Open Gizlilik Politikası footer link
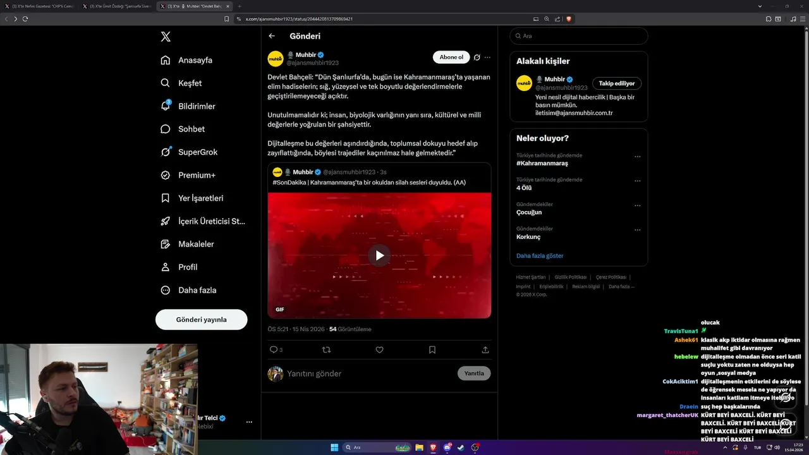This screenshot has width=809, height=455. [571, 277]
